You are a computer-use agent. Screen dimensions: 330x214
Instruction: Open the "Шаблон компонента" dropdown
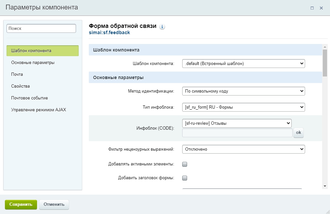(x=243, y=64)
